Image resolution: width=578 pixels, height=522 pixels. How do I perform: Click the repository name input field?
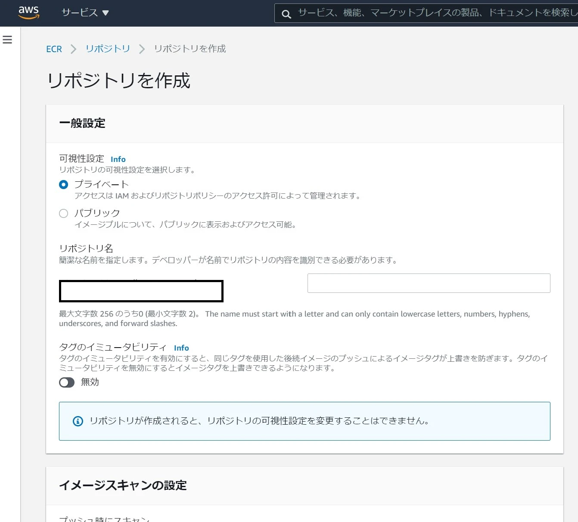pyautogui.click(x=429, y=283)
